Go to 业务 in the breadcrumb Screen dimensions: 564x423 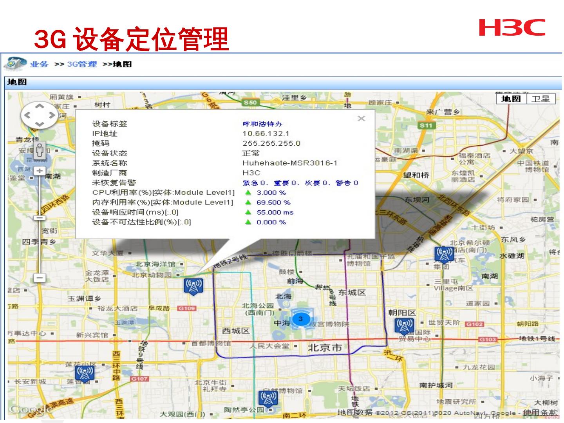point(39,64)
